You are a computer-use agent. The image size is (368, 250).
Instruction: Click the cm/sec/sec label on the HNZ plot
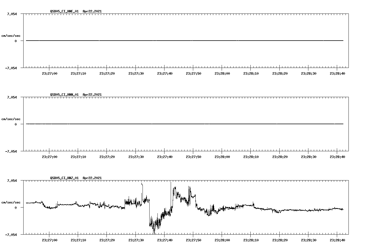pyautogui.click(x=11, y=202)
